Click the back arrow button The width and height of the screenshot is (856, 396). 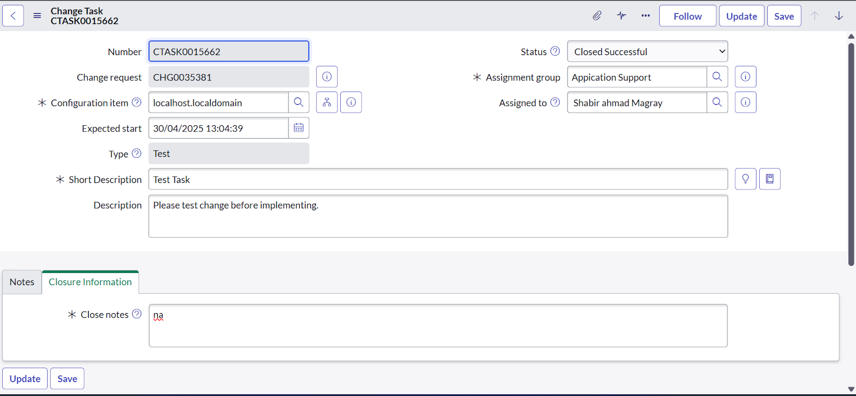(x=13, y=16)
